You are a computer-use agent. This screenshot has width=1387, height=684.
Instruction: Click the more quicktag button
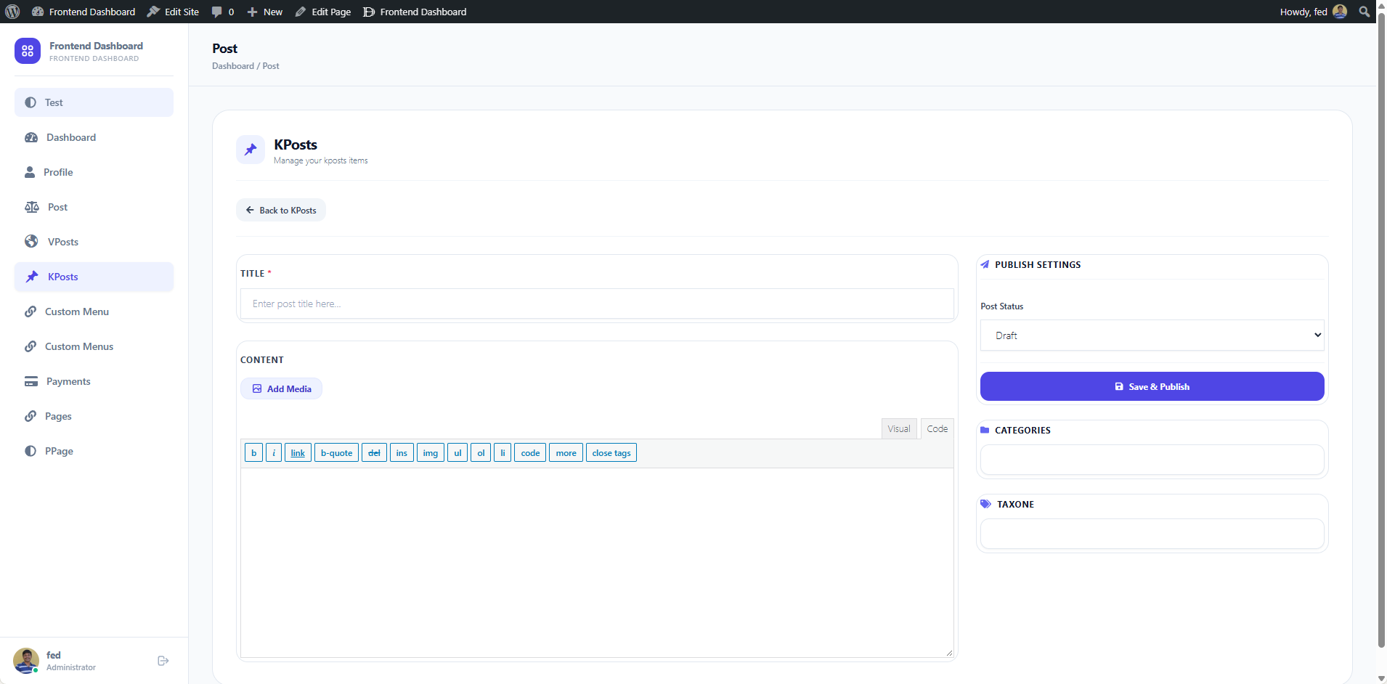pyautogui.click(x=566, y=453)
